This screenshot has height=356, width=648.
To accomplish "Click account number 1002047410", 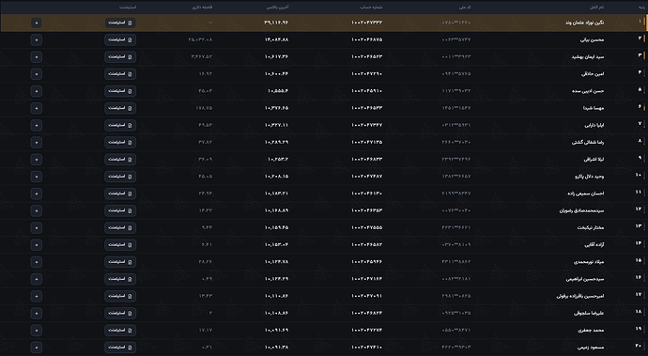I will point(366,348).
